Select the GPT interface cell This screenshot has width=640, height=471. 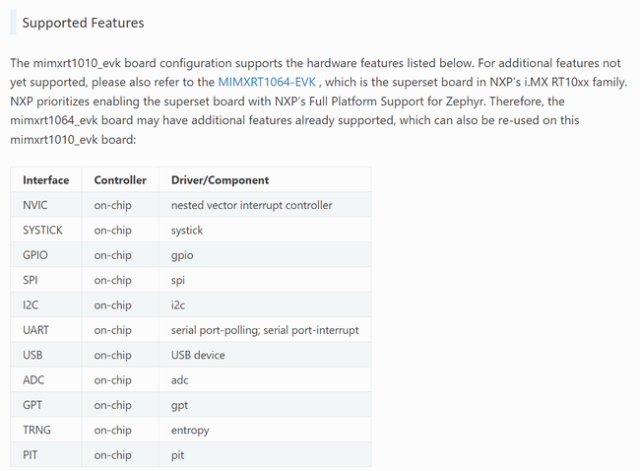pos(32,405)
